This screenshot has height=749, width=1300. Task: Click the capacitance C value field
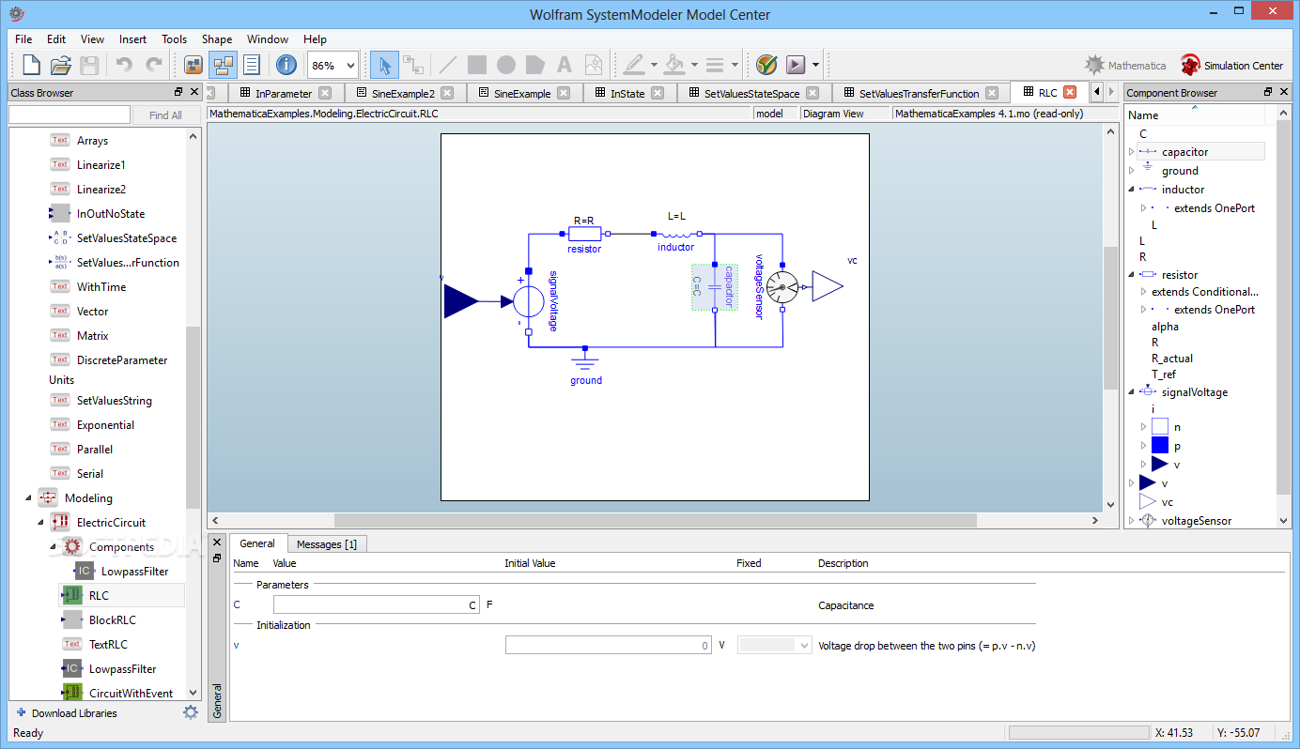click(x=376, y=605)
